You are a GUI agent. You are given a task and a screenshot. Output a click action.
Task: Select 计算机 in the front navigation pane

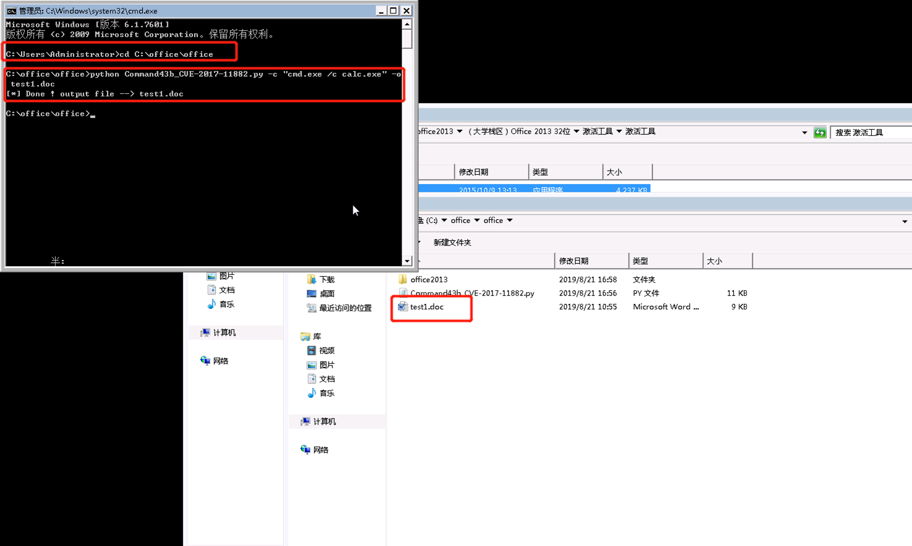pos(324,422)
